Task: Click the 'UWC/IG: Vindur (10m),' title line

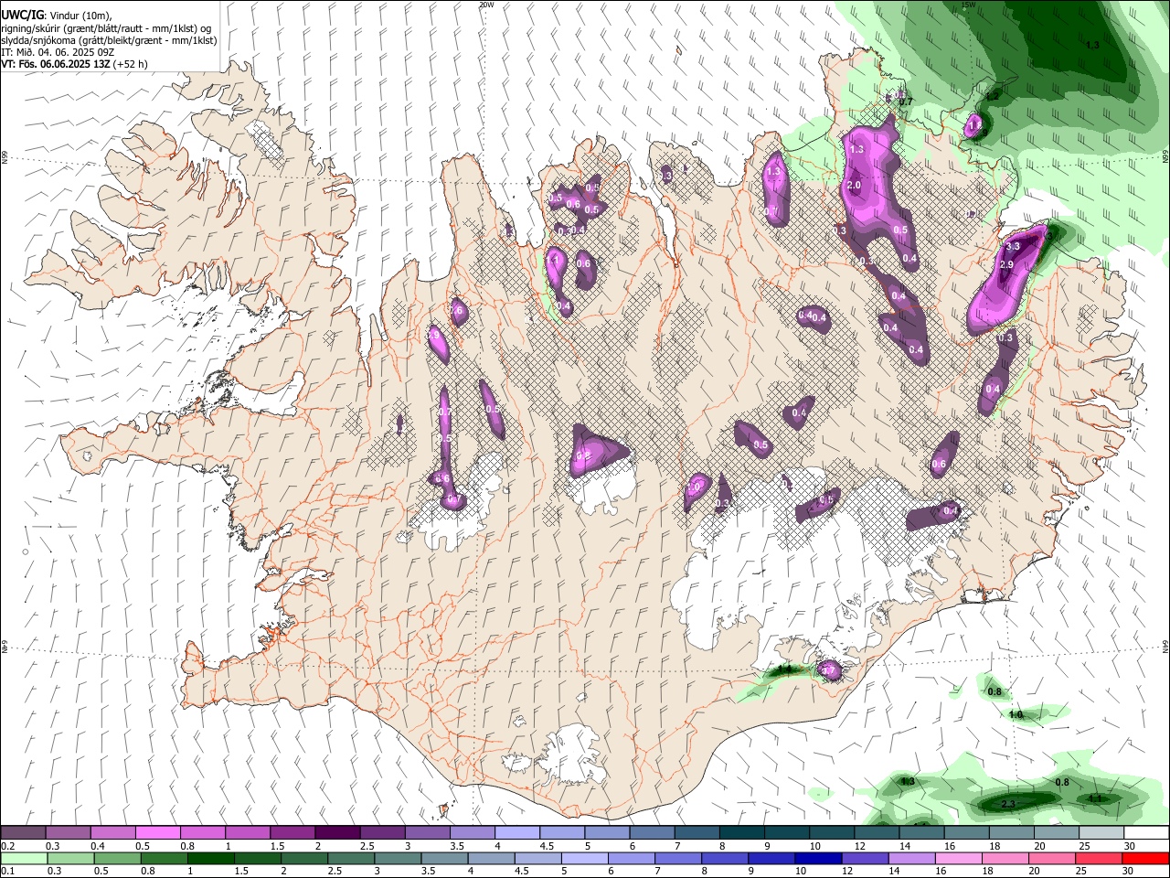Action: click(x=57, y=16)
